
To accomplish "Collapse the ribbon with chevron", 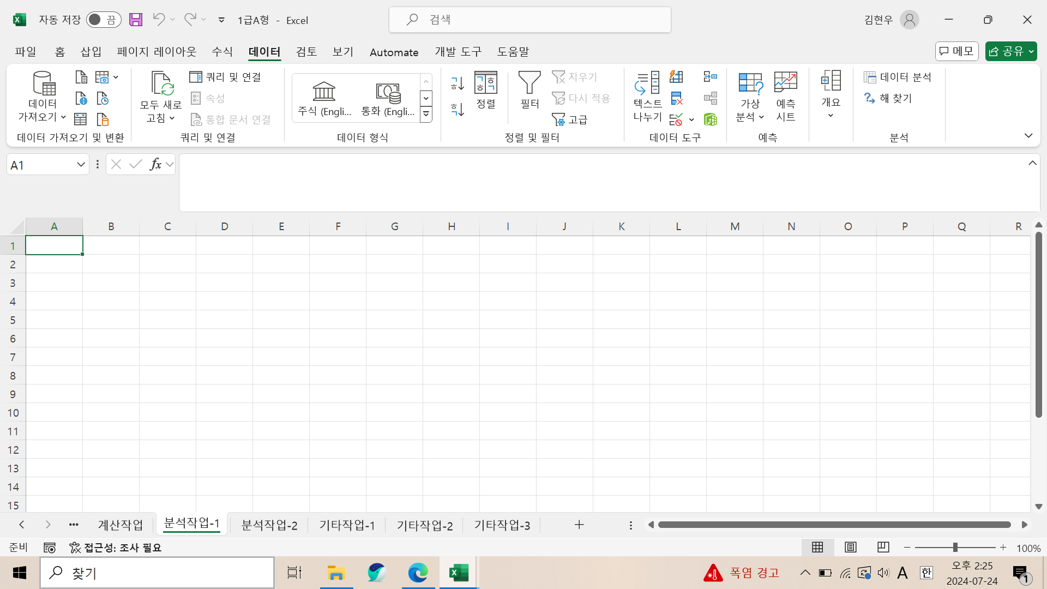I will [x=1028, y=136].
